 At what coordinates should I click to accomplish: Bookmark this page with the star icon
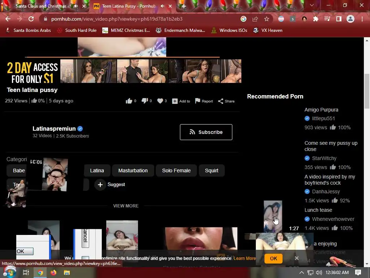[267, 19]
